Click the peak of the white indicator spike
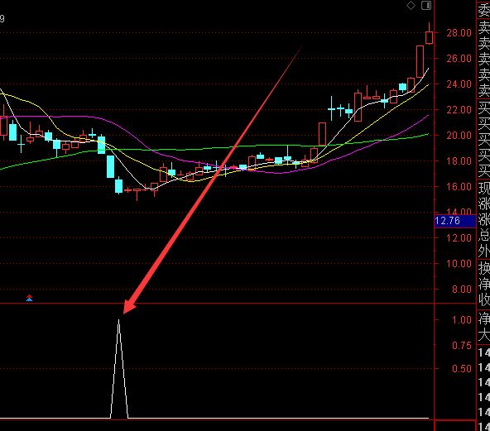 [x=118, y=320]
